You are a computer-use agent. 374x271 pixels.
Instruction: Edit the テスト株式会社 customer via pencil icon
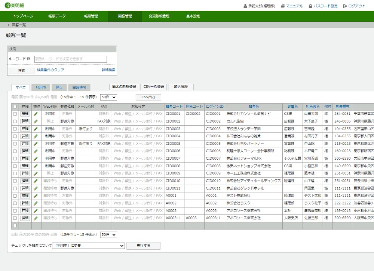coord(36,195)
